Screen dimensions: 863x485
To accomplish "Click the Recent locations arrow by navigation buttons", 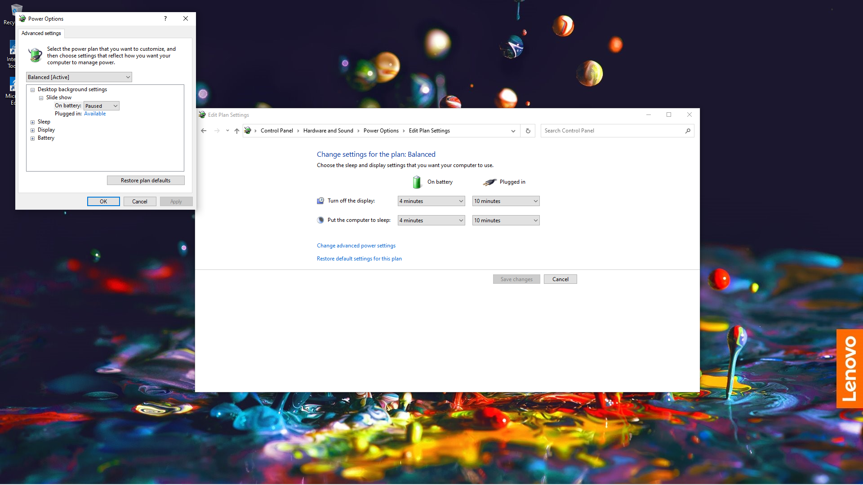I will pyautogui.click(x=227, y=131).
